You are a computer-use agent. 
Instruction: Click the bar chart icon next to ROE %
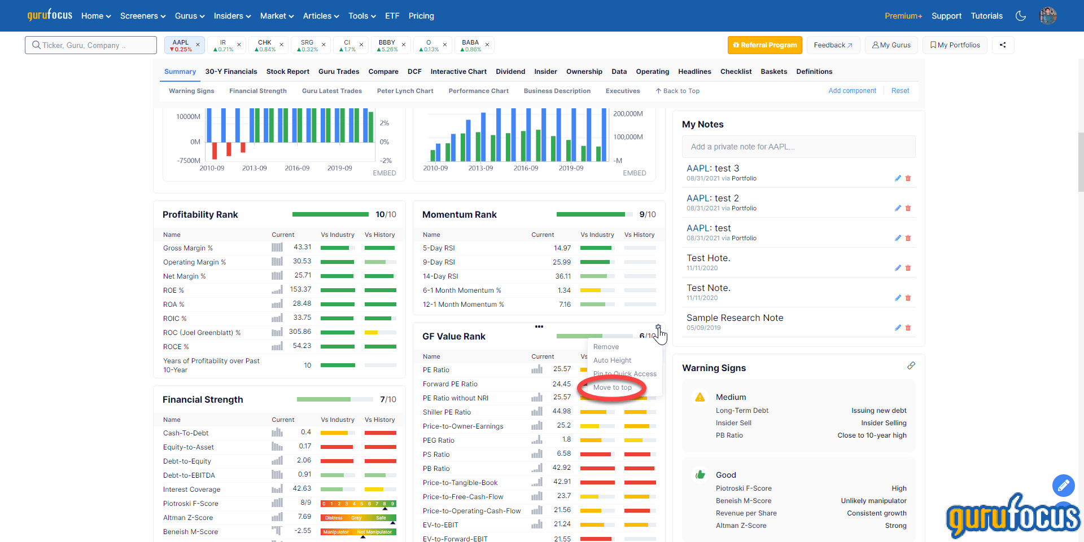277,289
